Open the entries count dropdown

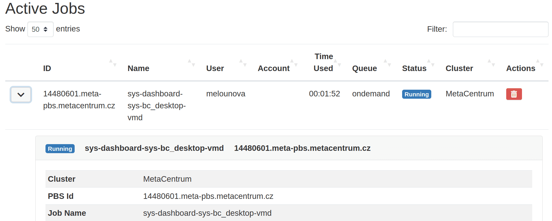(40, 29)
